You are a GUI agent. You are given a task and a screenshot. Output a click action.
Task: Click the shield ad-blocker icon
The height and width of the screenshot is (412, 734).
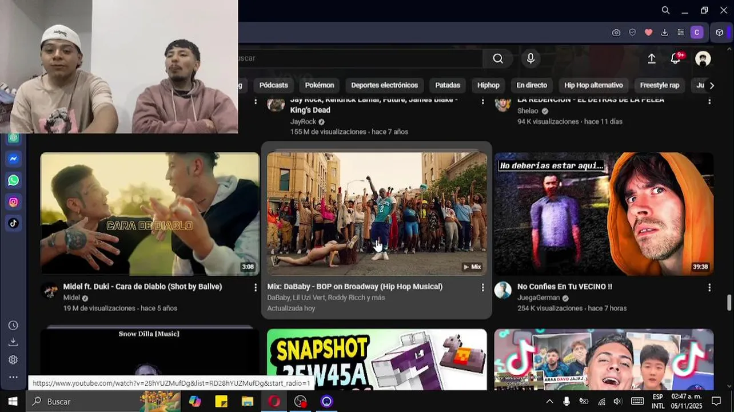tap(632, 33)
